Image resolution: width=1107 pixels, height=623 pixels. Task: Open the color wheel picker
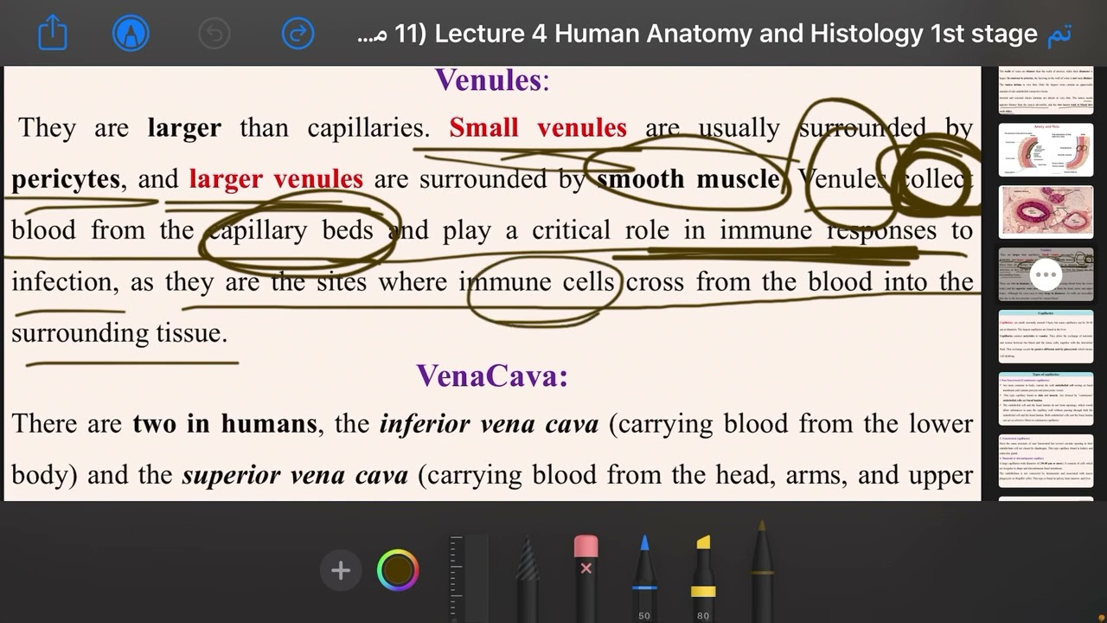(398, 570)
